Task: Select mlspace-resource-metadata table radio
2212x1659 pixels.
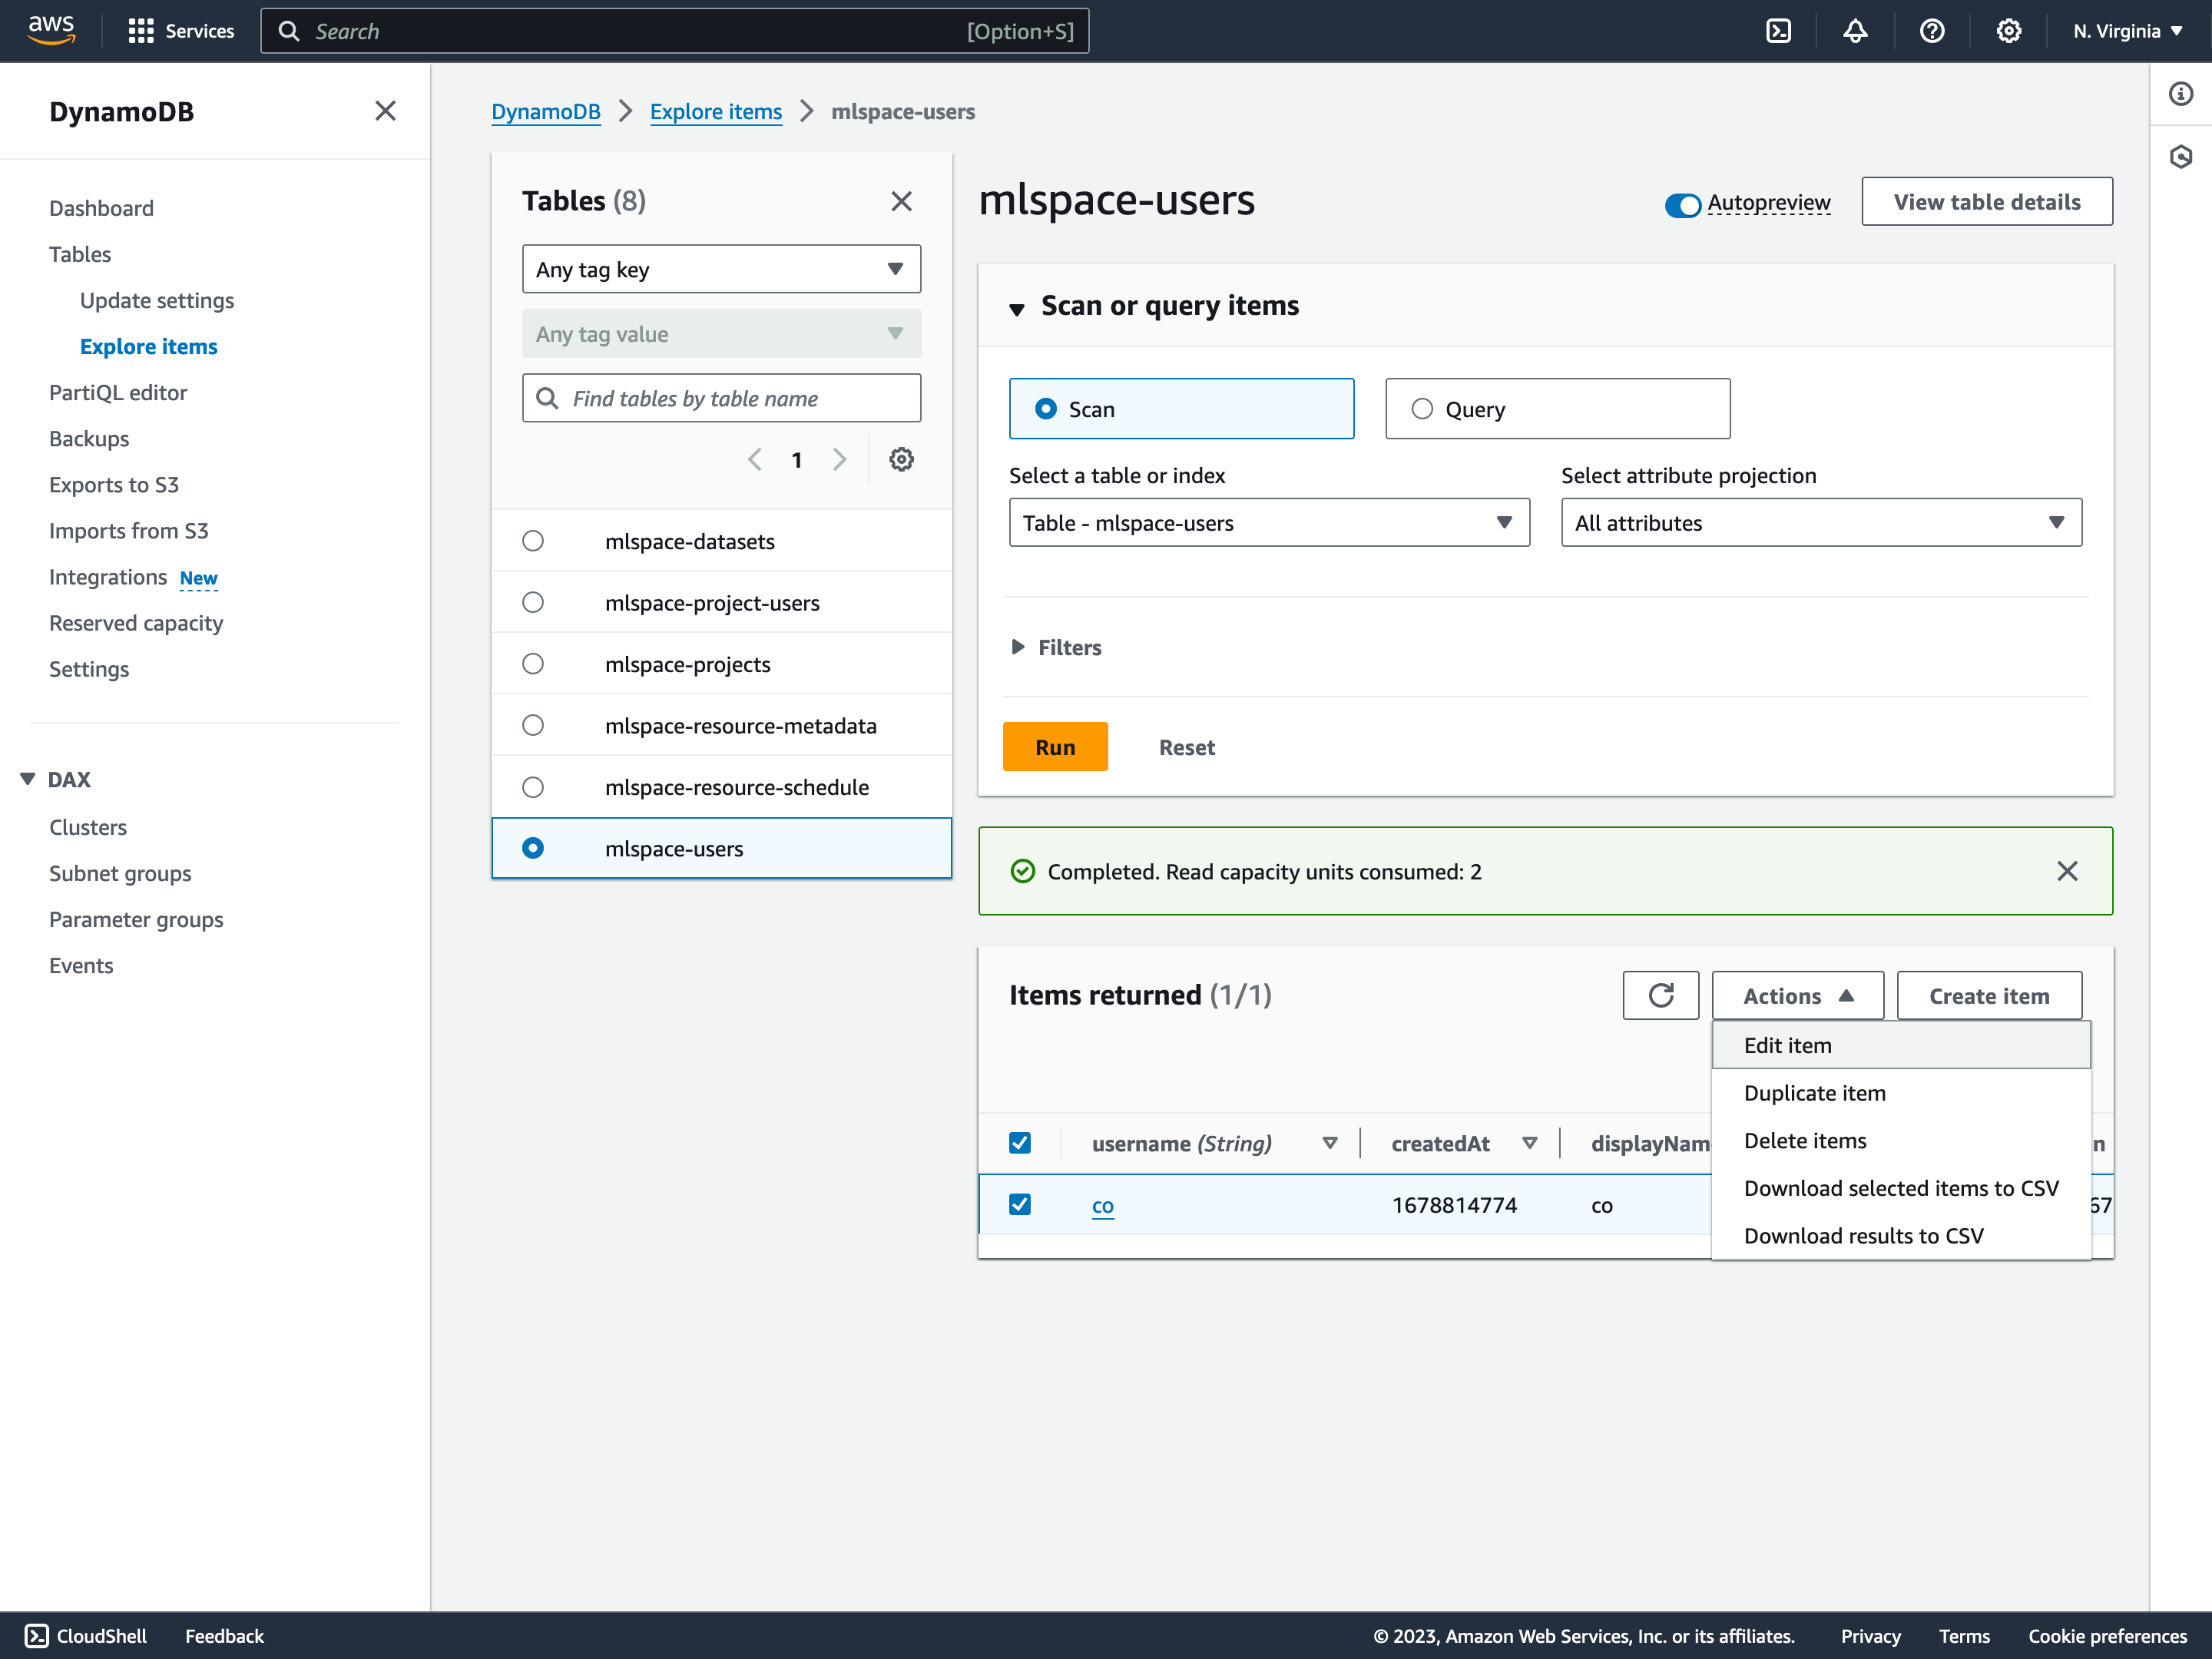Action: pyautogui.click(x=533, y=725)
